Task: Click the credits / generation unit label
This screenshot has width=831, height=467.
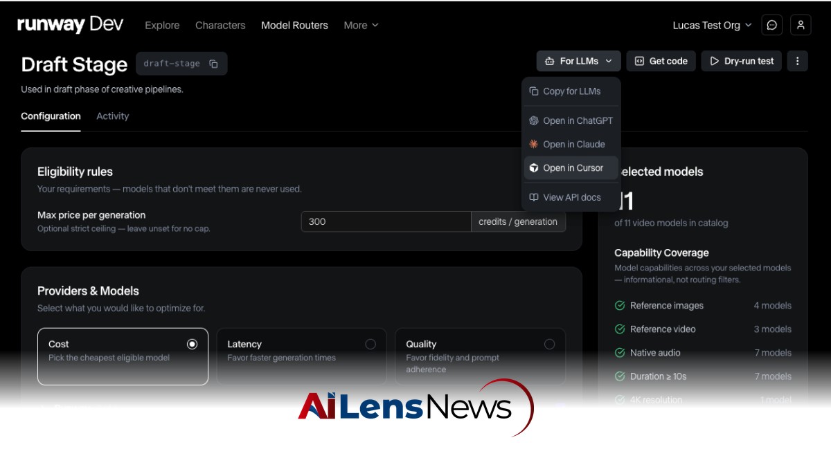Action: 518,221
